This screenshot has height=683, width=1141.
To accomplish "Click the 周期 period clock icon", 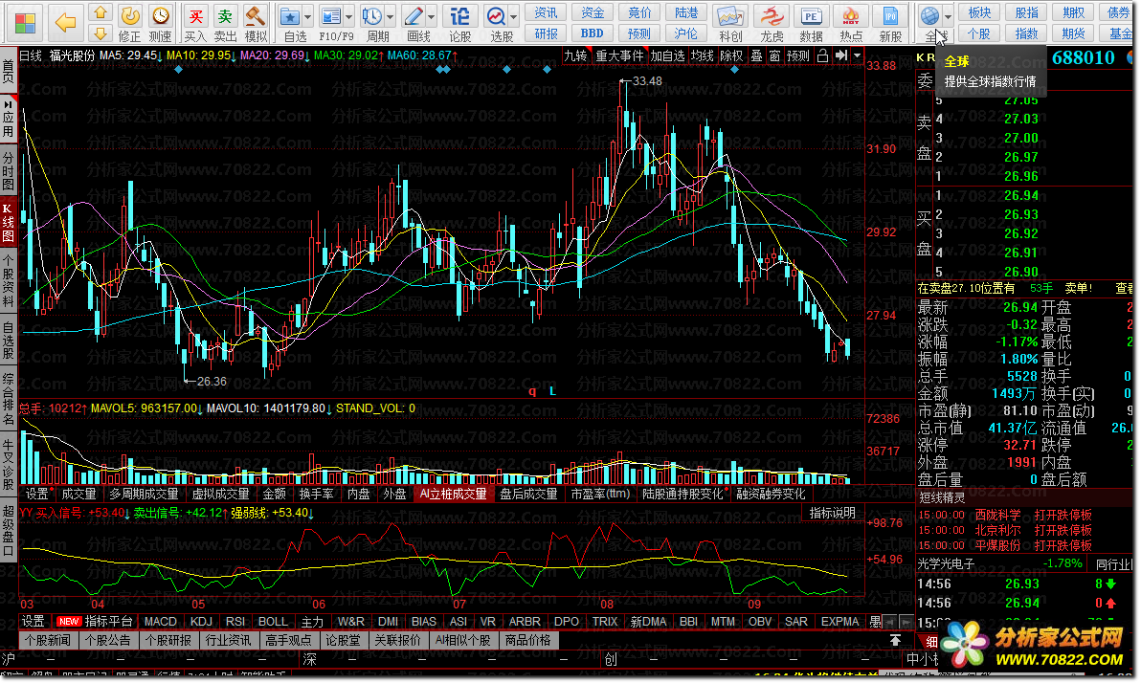I will tap(371, 16).
